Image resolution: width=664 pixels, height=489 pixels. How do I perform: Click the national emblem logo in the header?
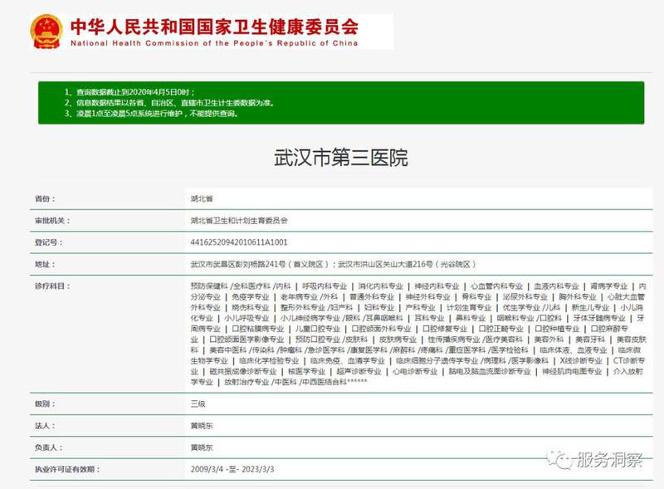46,31
